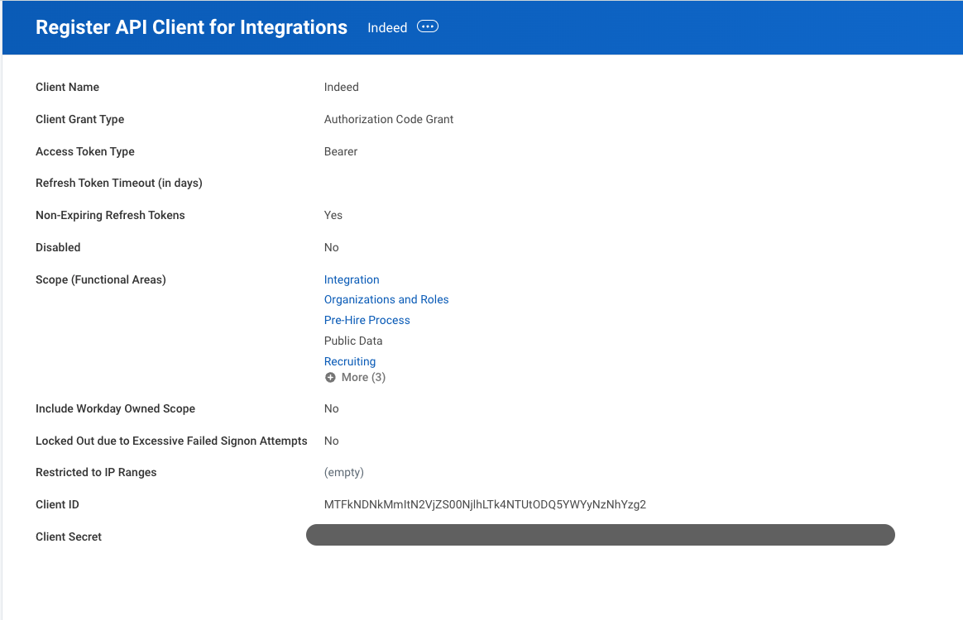
Task: Click the Bearer token type value
Action: pos(341,151)
